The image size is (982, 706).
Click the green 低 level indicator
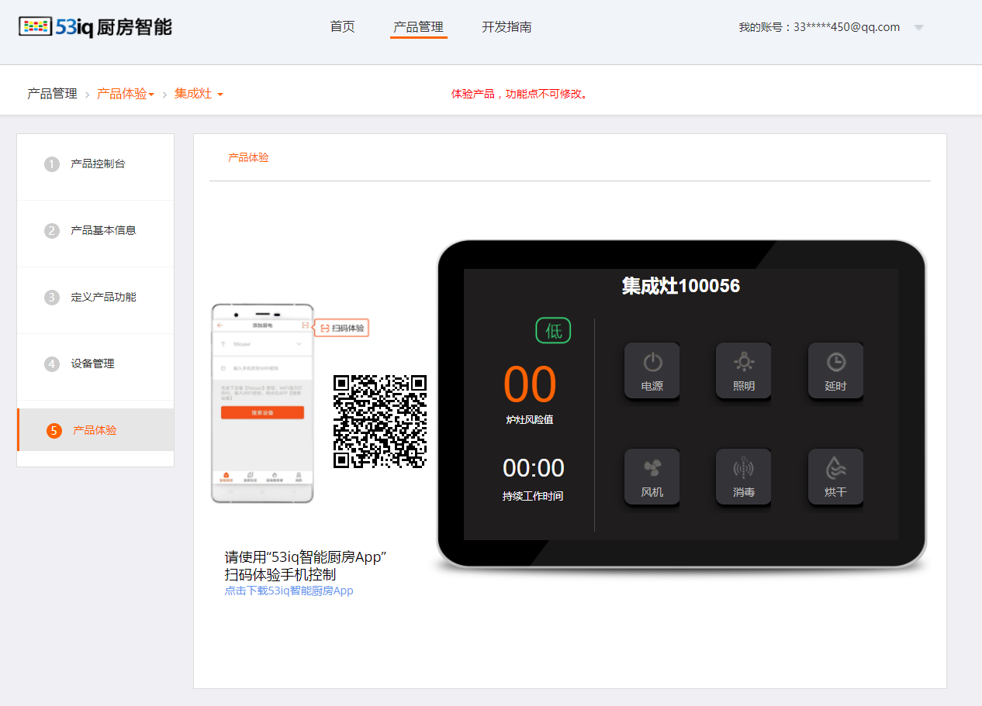click(x=553, y=331)
